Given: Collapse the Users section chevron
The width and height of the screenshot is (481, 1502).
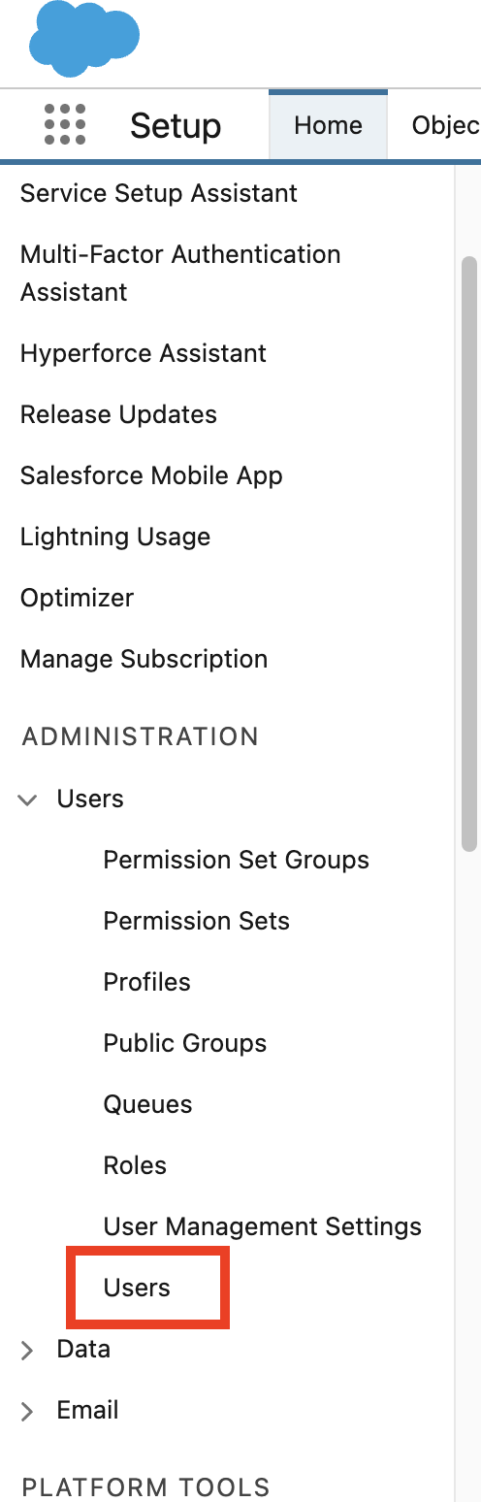Looking at the screenshot, I should coord(29,800).
